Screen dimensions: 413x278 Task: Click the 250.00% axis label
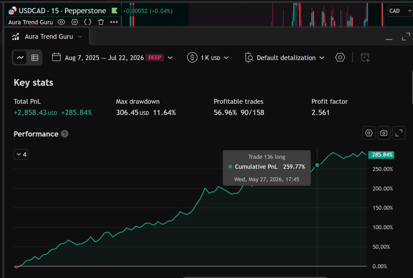[383, 169]
